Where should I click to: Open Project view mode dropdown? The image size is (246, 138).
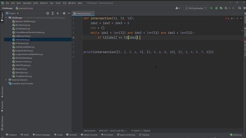click(x=12, y=13)
